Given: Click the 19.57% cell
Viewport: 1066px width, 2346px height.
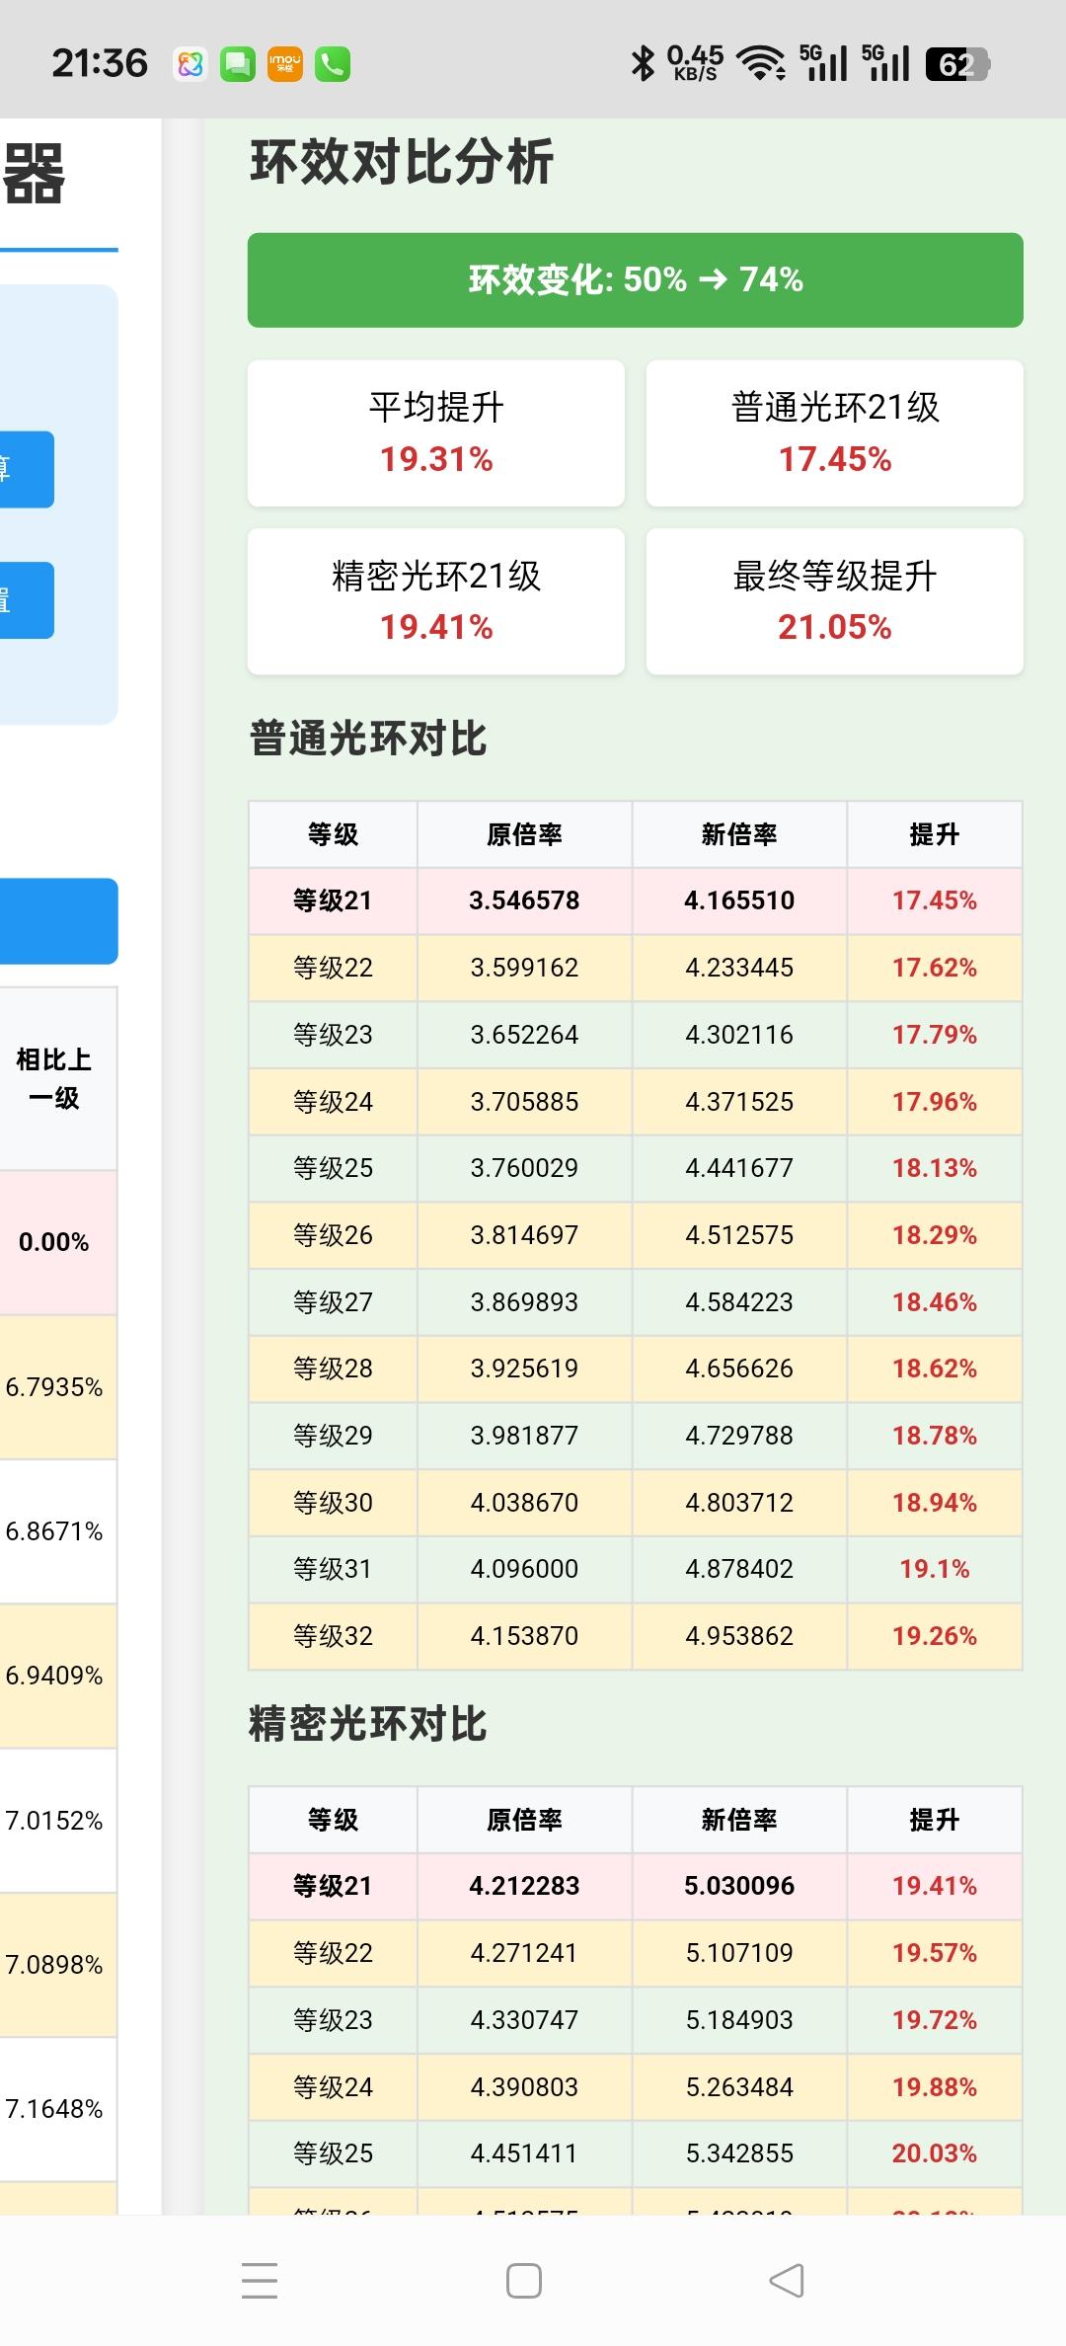Looking at the screenshot, I should click(x=935, y=1953).
